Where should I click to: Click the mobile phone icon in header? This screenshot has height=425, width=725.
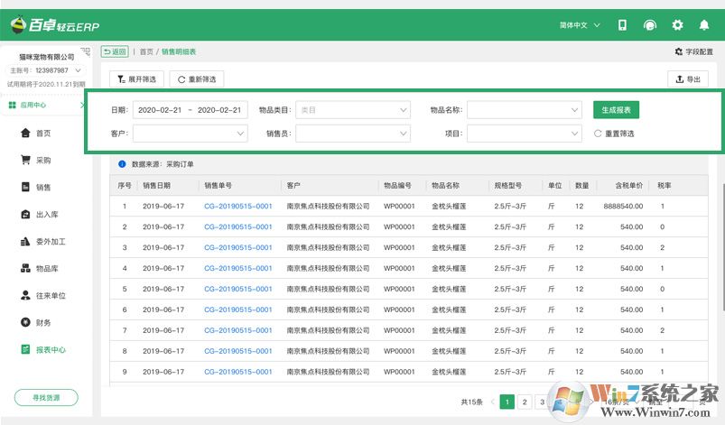622,25
